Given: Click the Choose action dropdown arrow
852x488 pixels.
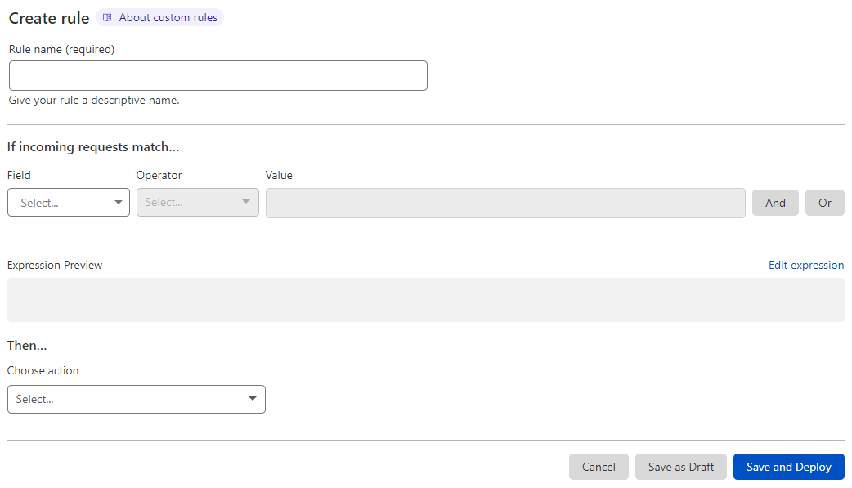Looking at the screenshot, I should click(x=252, y=399).
